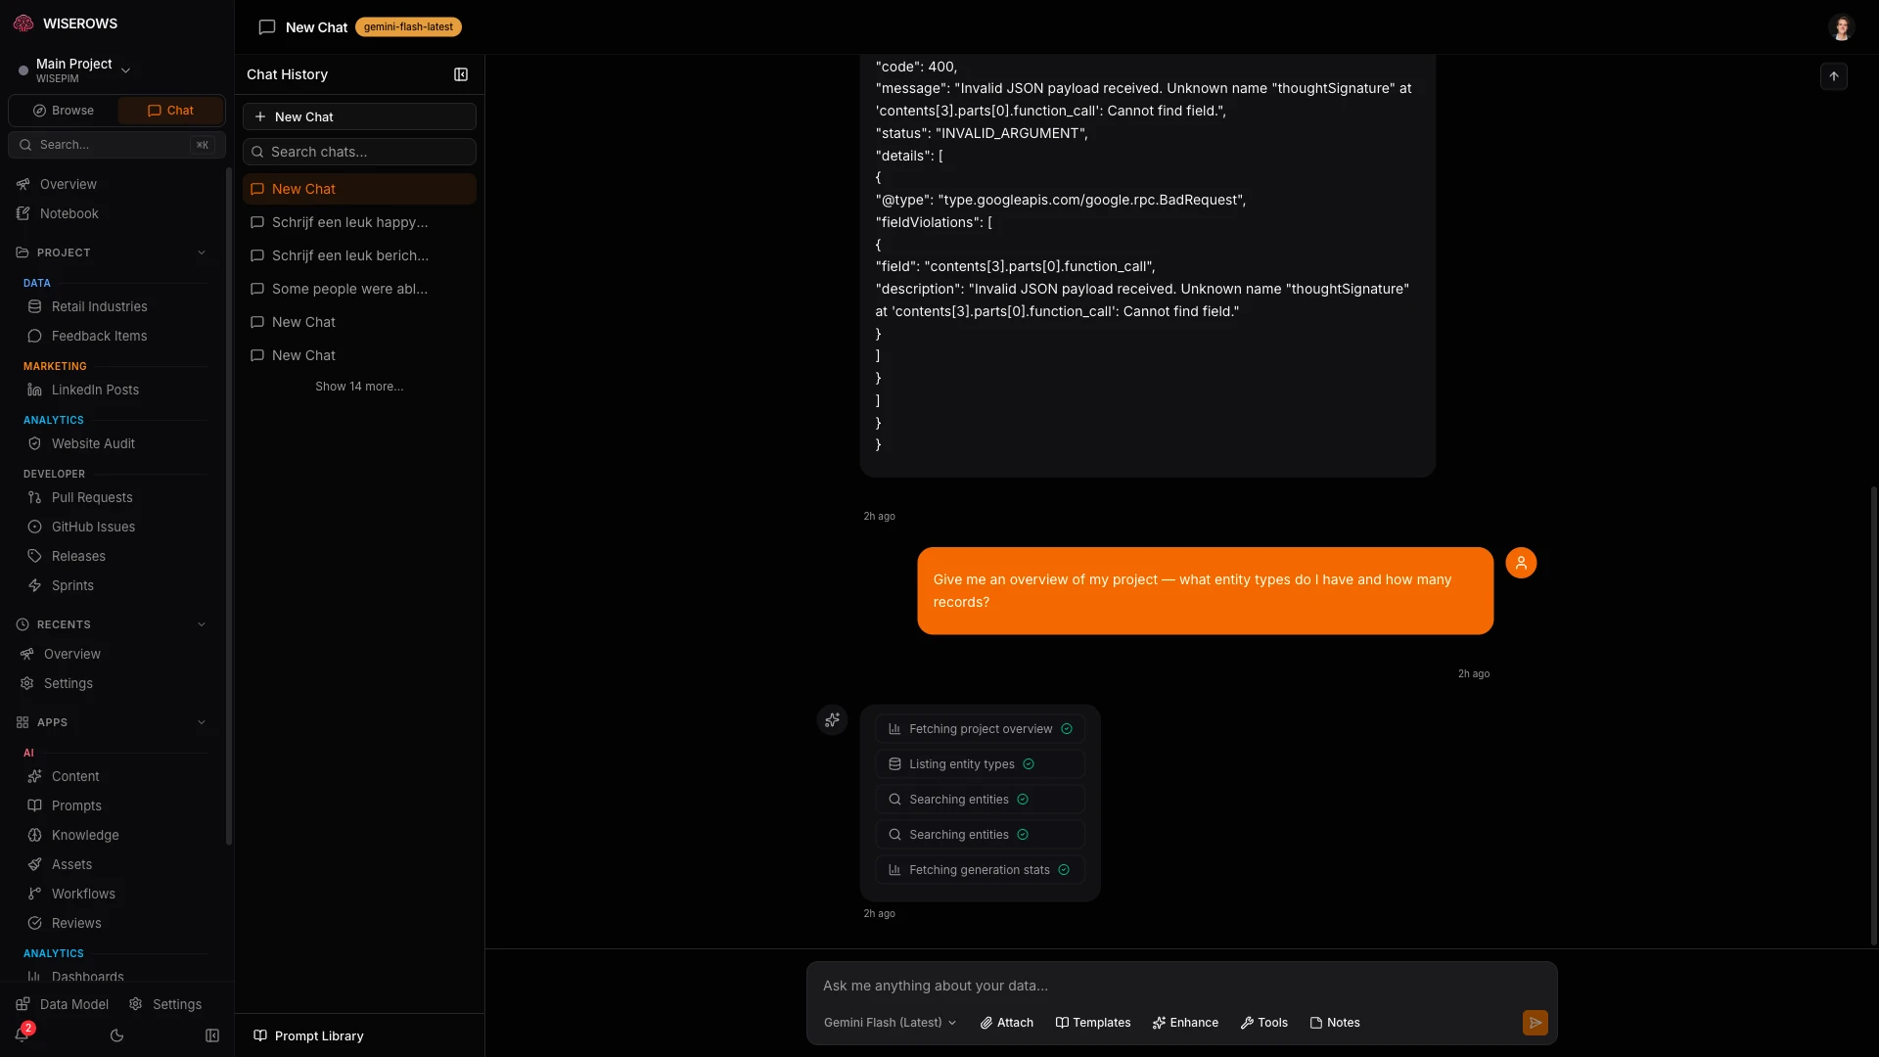Toggle dark mode with the moon icon
Viewport: 1879px width, 1057px height.
(117, 1035)
